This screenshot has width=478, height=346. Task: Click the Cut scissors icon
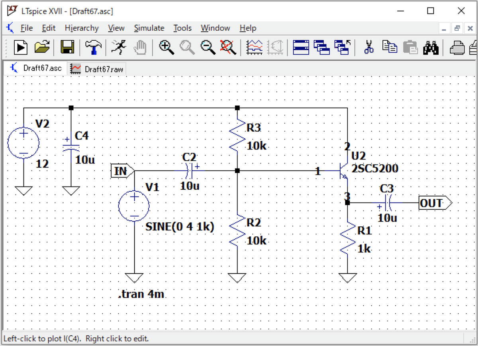369,47
